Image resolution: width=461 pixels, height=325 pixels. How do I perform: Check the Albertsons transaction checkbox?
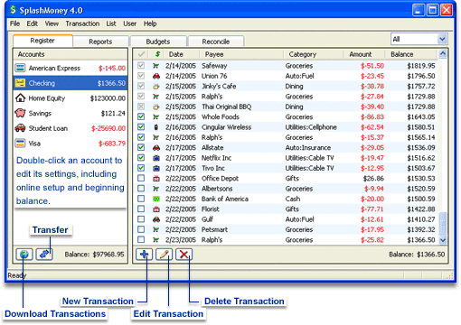(x=141, y=189)
